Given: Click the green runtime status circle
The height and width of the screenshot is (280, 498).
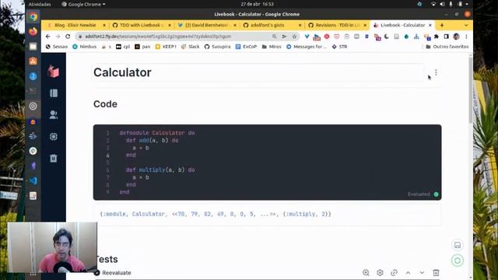Looking at the screenshot, I should coord(458,261).
